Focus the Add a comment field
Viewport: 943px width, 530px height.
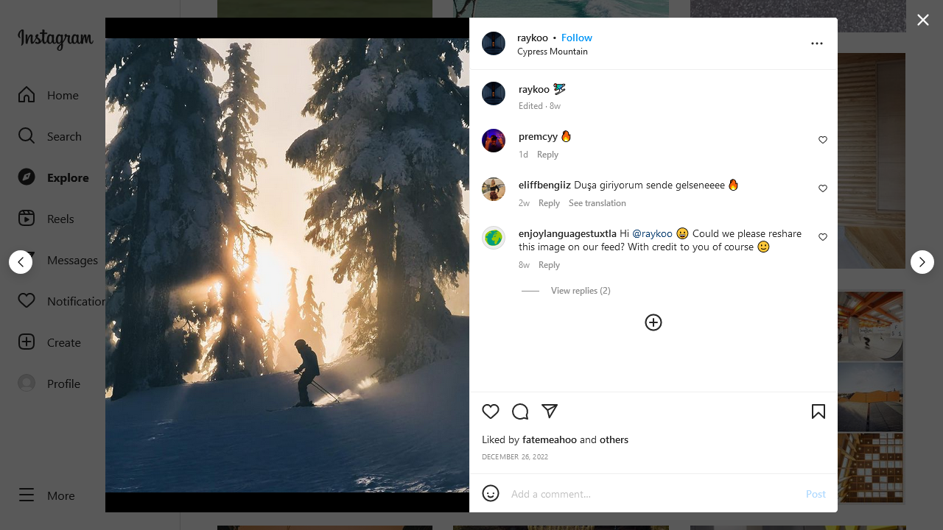point(653,494)
